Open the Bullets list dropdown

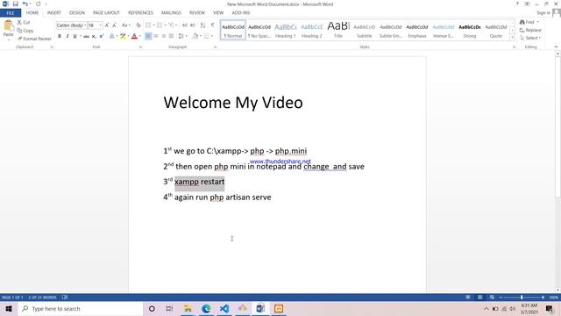pos(154,25)
